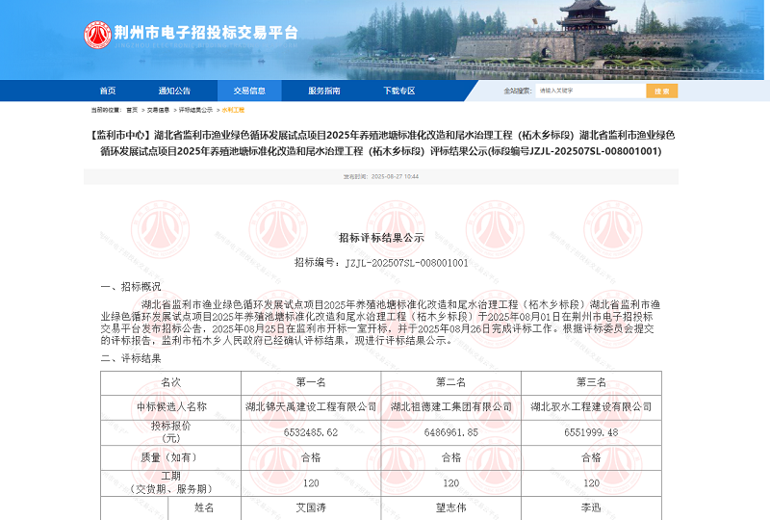Click 首页 in the breadcrumb trail

pos(132,110)
